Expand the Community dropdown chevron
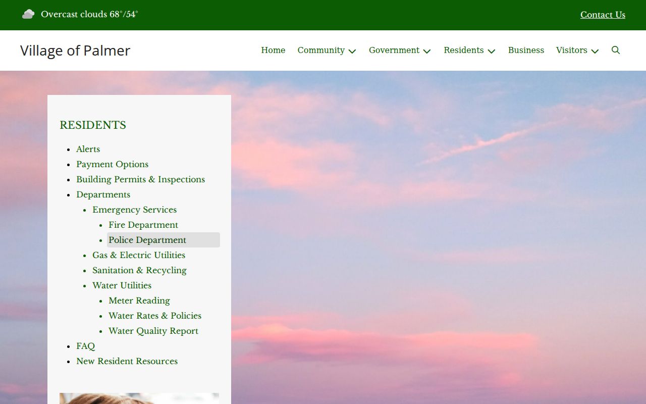Image resolution: width=646 pixels, height=404 pixels. pyautogui.click(x=352, y=51)
